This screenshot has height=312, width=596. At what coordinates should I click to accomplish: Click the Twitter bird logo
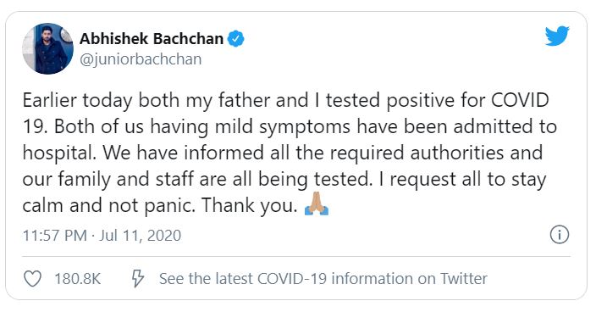point(557,36)
